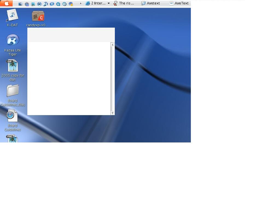Screen dimensions: 280x210
Task: Open Kazaa Lite Tiger desktop icon
Action: (13, 45)
